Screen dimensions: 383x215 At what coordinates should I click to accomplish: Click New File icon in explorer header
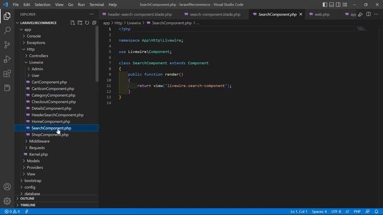(x=72, y=23)
